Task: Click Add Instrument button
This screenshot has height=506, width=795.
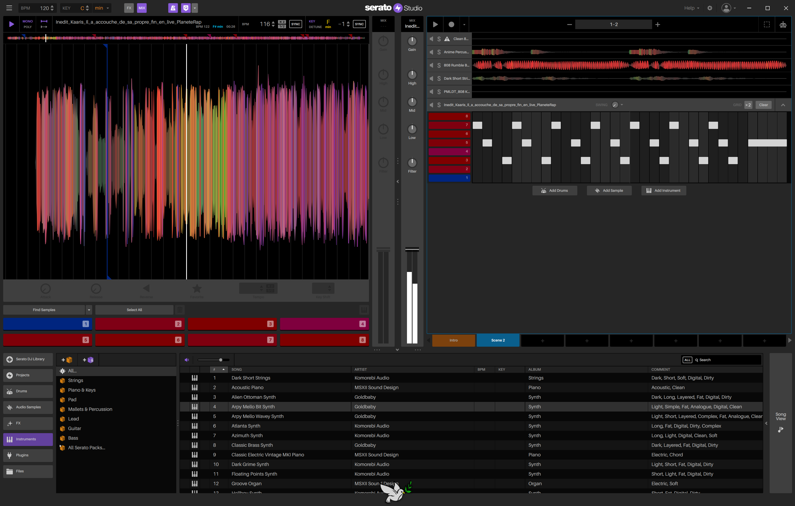Action: coord(664,191)
